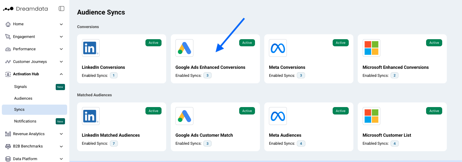
Task: Click the Enabled Syncs count on LinkedIn Matched Audiences
Action: point(114,143)
